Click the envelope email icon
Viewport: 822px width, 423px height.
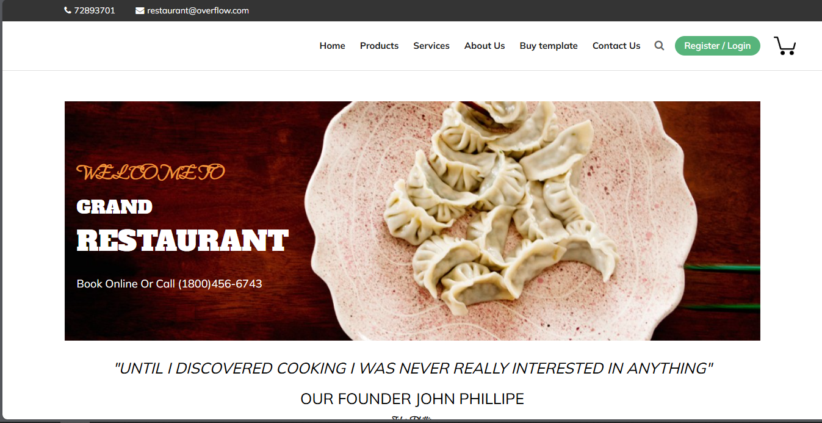(x=140, y=10)
